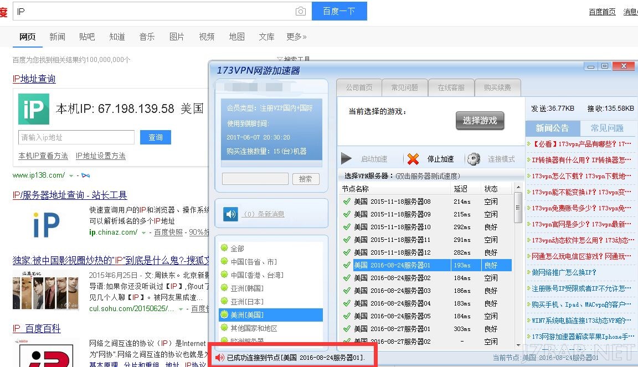
Task: Click the camera image search icon
Action: 300,12
